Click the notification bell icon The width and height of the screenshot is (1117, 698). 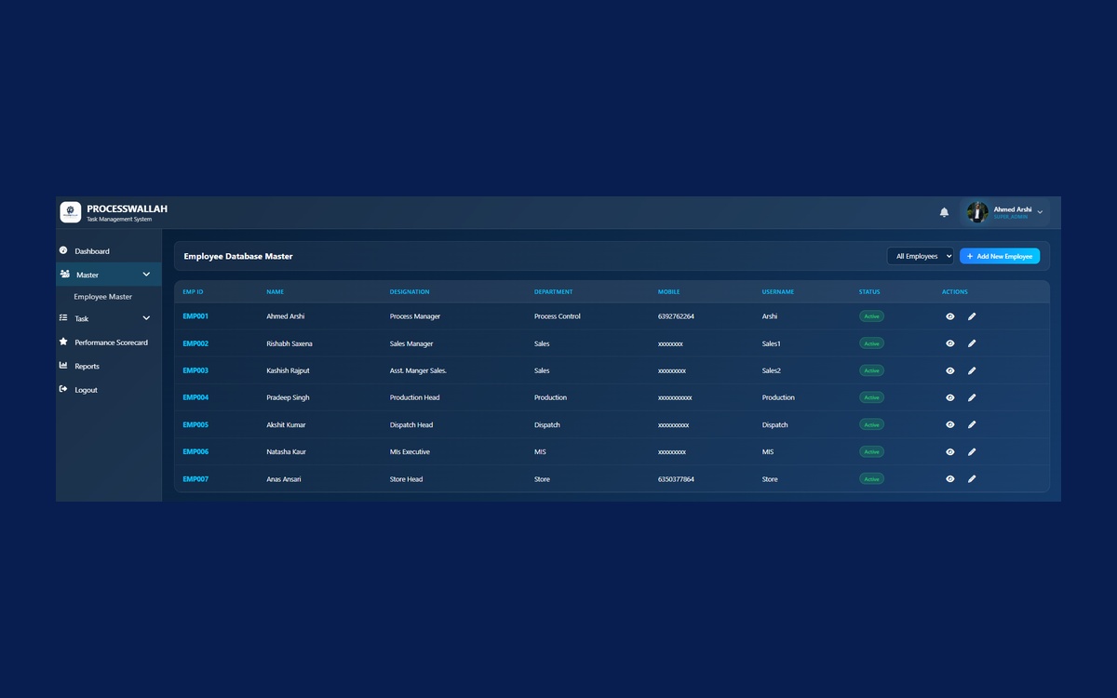pos(944,212)
